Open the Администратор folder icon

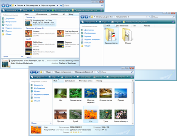pyautogui.click(x=110, y=35)
